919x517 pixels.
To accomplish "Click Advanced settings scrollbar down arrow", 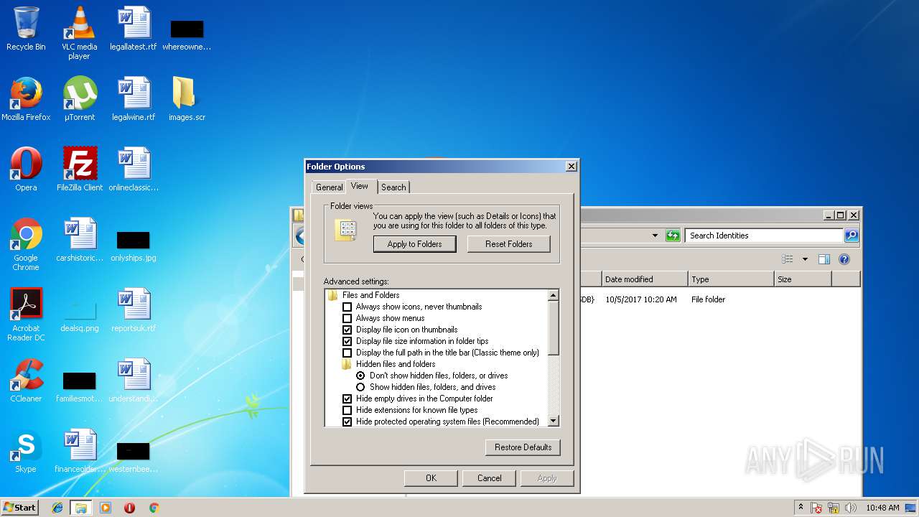I will [x=553, y=421].
